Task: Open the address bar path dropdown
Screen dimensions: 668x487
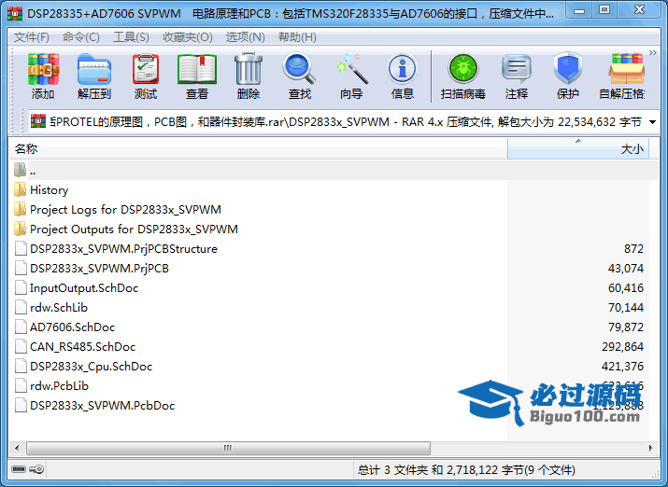Action: [x=652, y=122]
